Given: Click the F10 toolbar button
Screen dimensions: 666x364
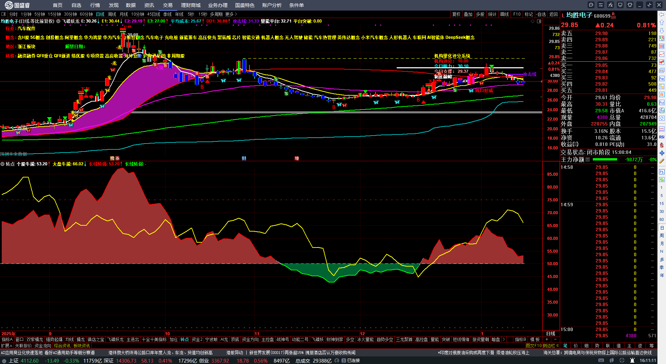Looking at the screenshot, I should pyautogui.click(x=517, y=14).
